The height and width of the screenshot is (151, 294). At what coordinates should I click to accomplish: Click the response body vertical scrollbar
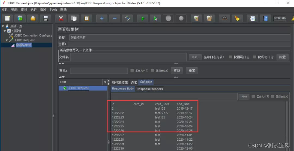click(x=287, y=126)
